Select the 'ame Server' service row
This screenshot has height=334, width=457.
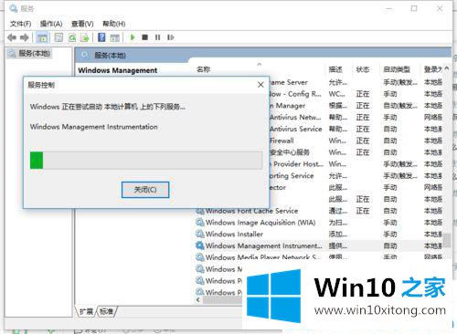pyautogui.click(x=356, y=82)
